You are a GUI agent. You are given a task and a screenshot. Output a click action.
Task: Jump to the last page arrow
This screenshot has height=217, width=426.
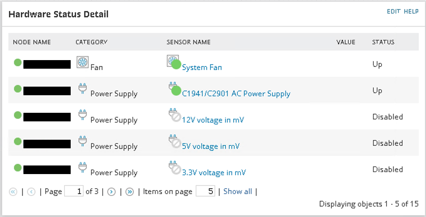(x=130, y=192)
